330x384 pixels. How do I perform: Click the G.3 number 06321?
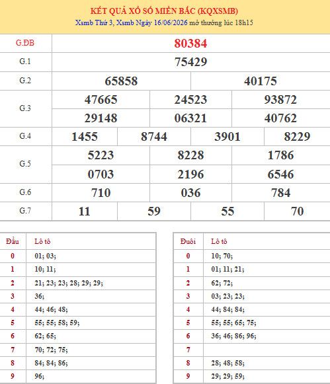point(190,118)
